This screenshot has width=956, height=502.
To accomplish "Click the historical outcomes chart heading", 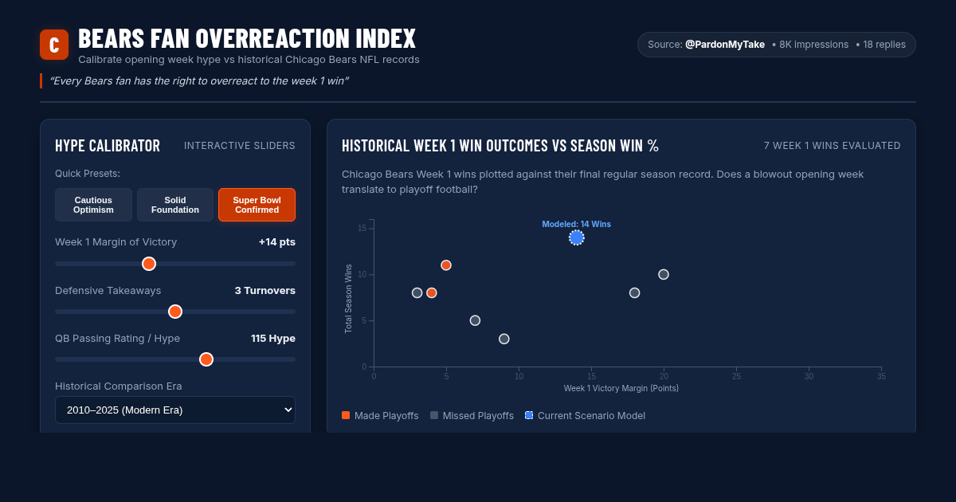I will point(500,146).
